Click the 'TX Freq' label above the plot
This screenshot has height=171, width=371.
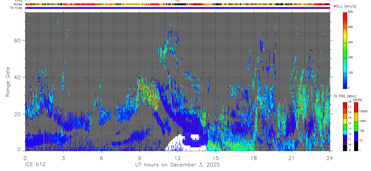click(x=17, y=8)
